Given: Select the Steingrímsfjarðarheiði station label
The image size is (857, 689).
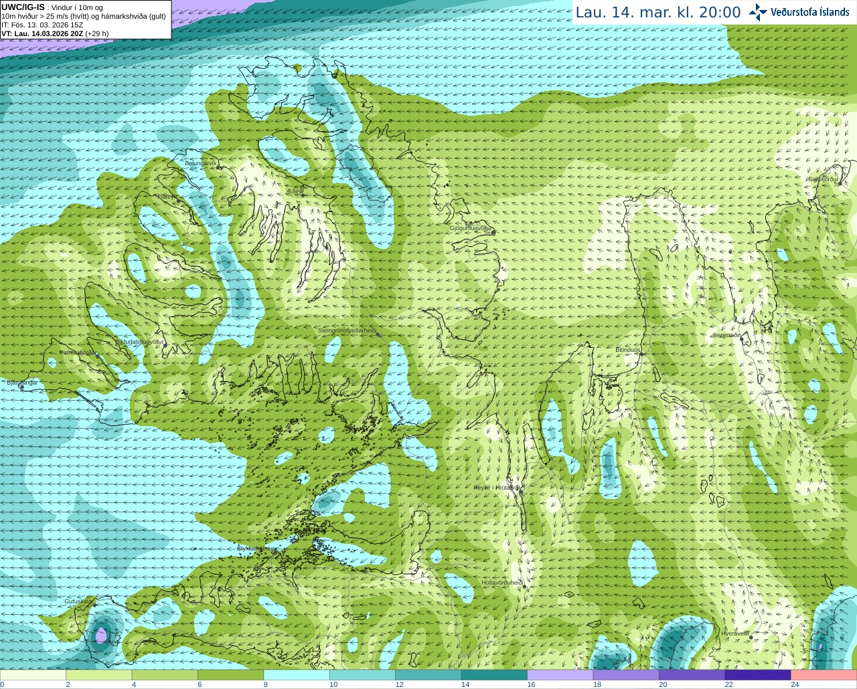Looking at the screenshot, I should pyautogui.click(x=347, y=330).
